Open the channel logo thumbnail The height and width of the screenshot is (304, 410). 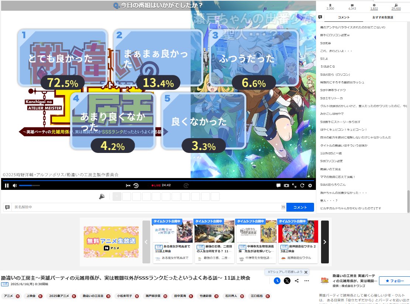[x=324, y=280]
